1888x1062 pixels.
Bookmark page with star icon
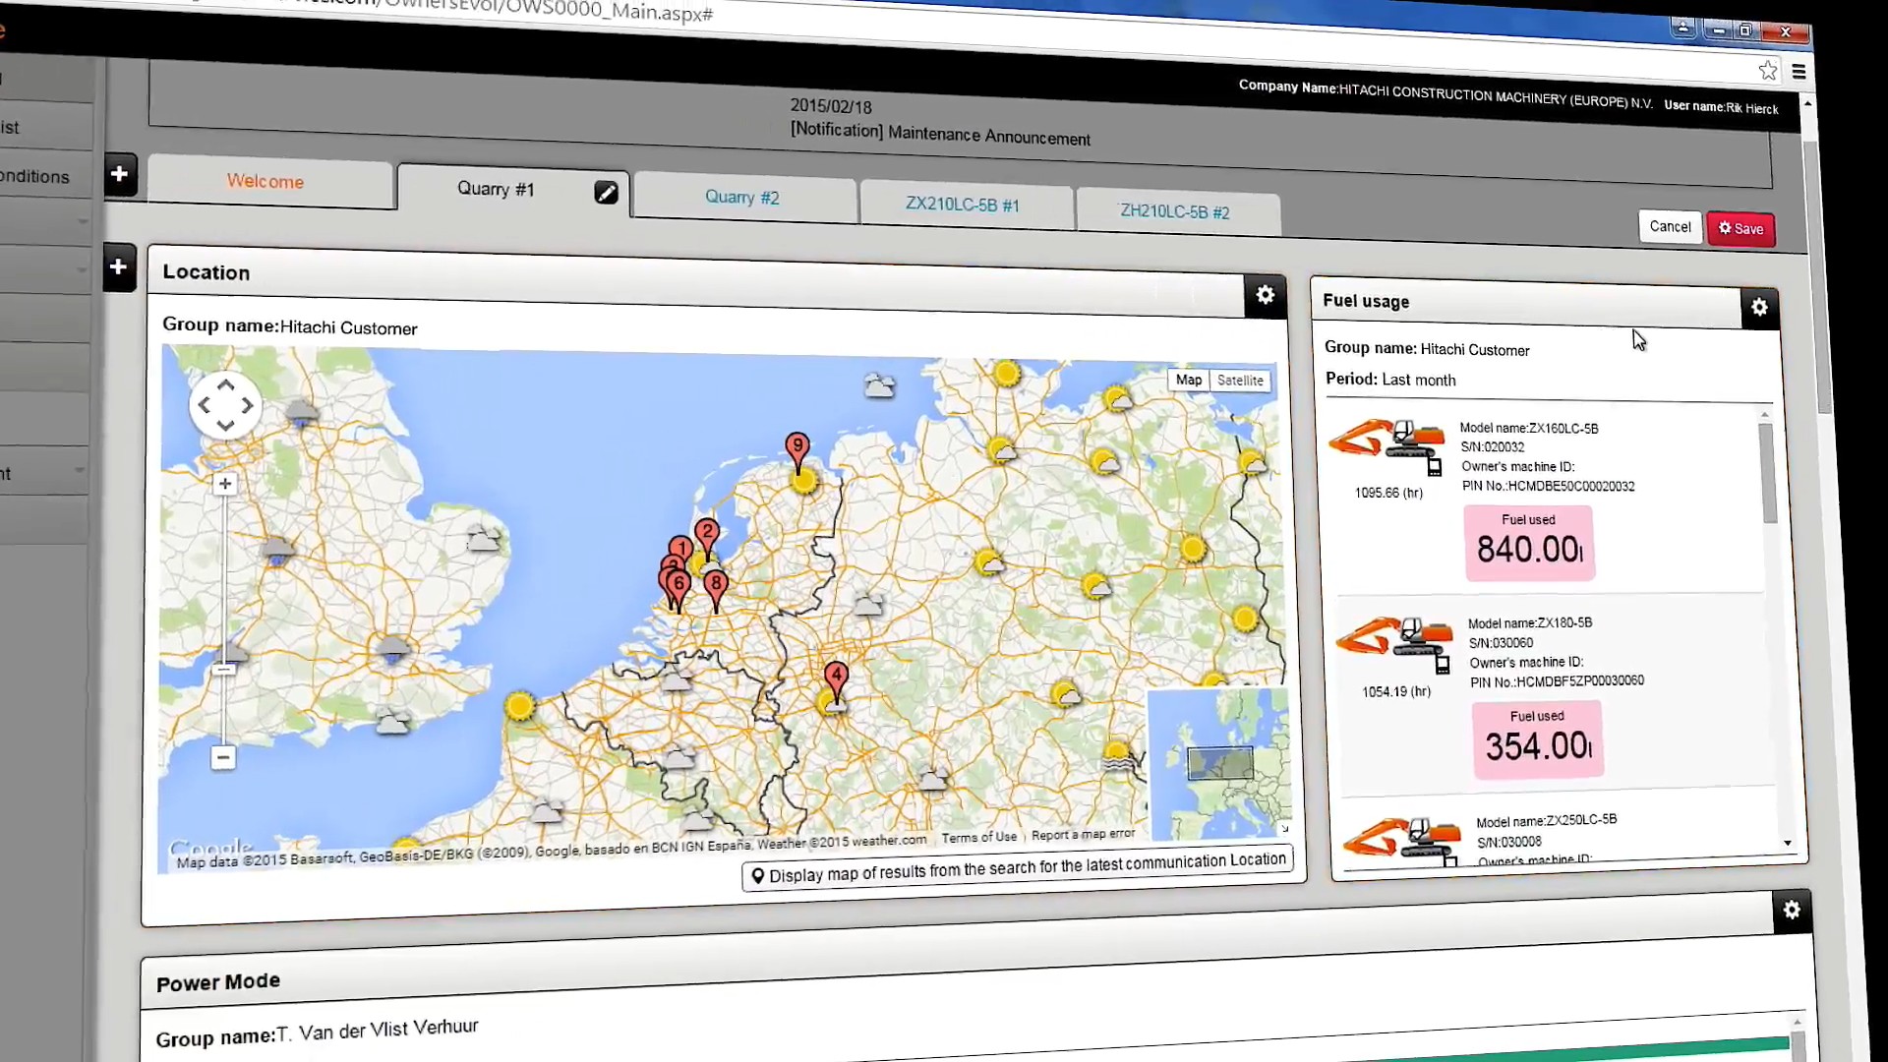point(1768,71)
